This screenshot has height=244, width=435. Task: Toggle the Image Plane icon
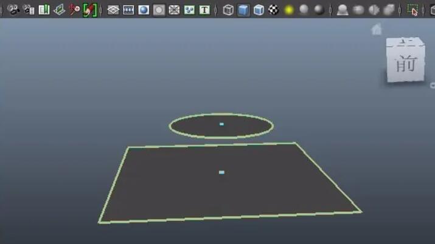tap(59, 10)
